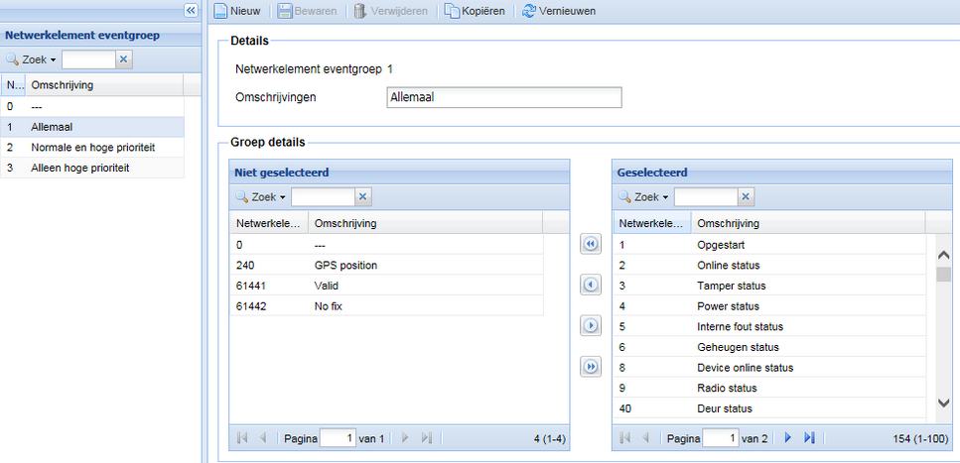This screenshot has height=463, width=960.
Task: Select the '---' row in left eventgroep list
Action: (x=92, y=106)
